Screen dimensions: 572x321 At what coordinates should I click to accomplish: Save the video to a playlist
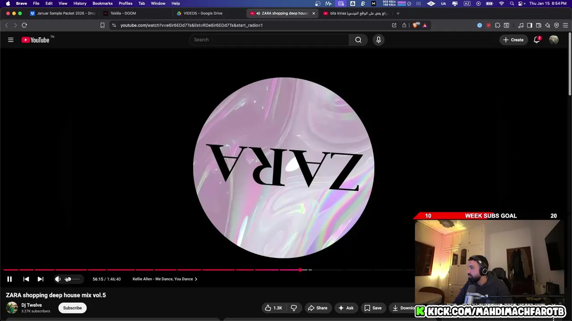pos(373,308)
